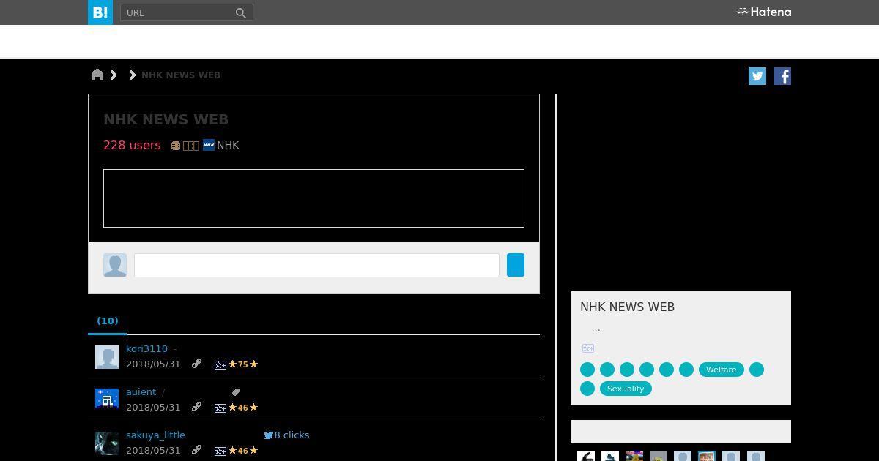Open the NHK site link
Screen dimensions: 879x461
pos(228,145)
